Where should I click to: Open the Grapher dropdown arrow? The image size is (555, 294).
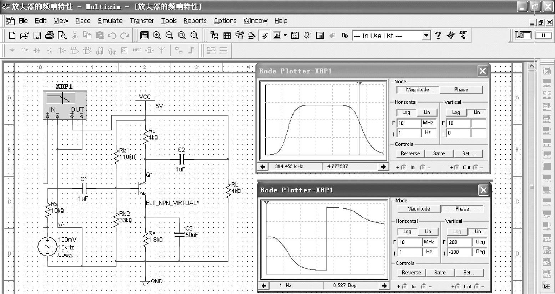[285, 35]
